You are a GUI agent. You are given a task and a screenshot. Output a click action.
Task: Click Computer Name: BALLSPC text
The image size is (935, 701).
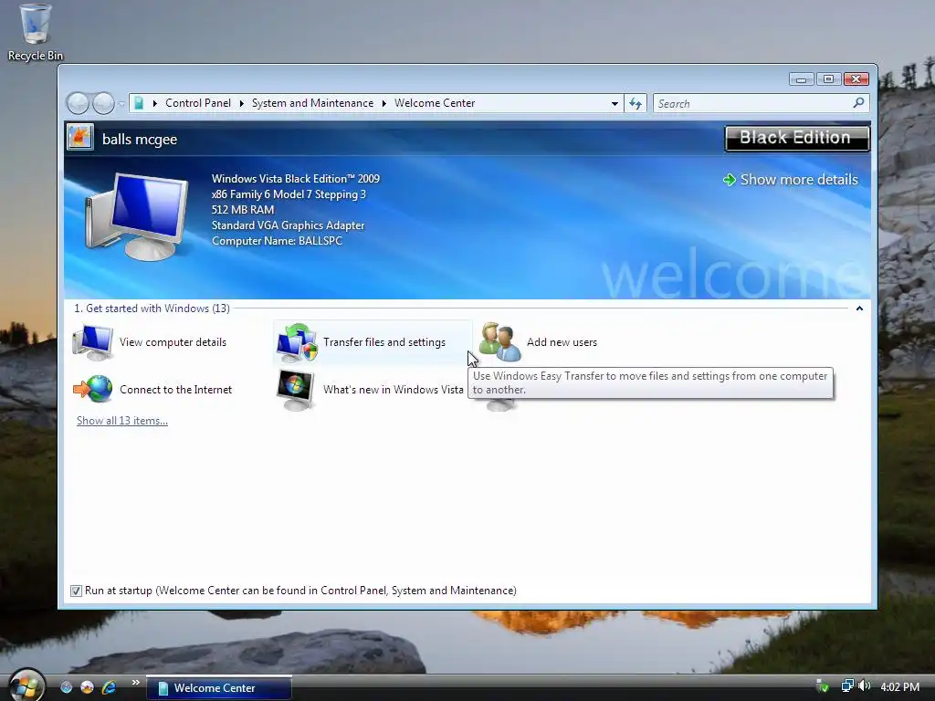point(277,241)
